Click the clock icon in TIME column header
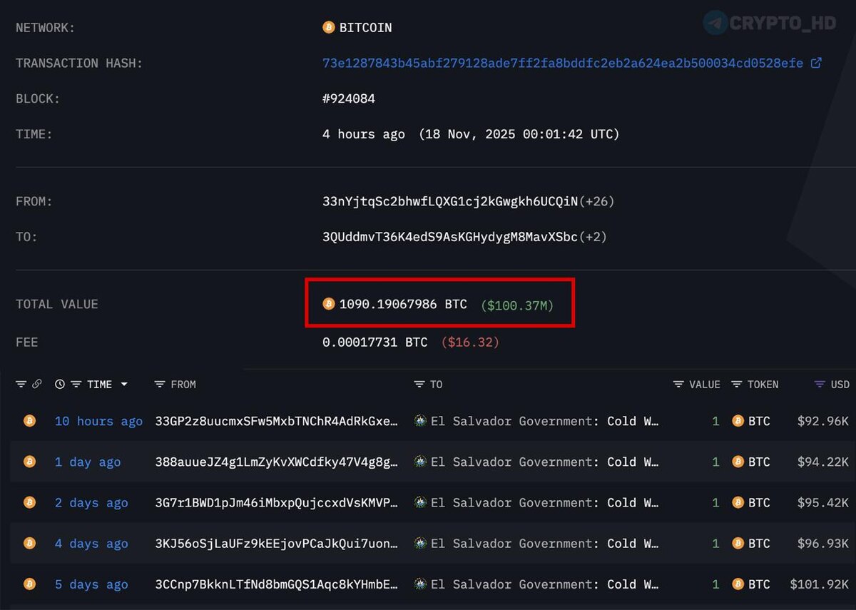The image size is (856, 610). pyautogui.click(x=60, y=384)
